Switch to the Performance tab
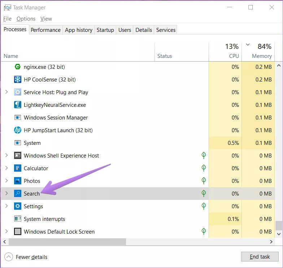The width and height of the screenshot is (283, 268). 45,30
